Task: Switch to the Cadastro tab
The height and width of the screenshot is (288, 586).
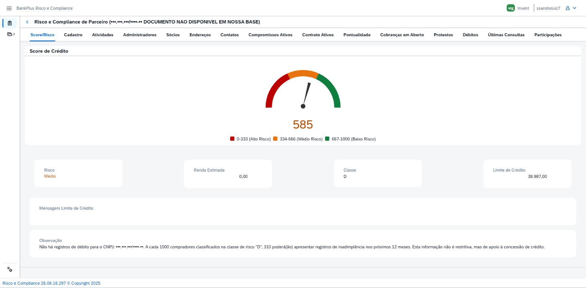Action: 73,35
